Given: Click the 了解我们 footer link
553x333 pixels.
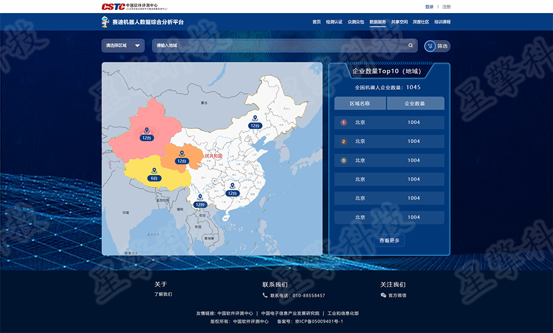Looking at the screenshot, I should point(163,294).
